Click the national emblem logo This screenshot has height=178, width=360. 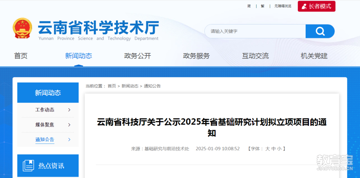[x=22, y=28]
